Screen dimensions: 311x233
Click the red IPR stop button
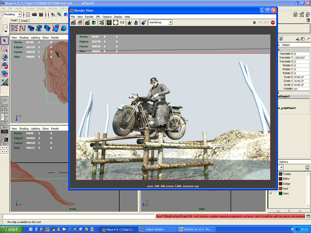pos(273,23)
